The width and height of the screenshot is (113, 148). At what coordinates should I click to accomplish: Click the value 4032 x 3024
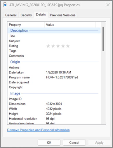coord(54,104)
